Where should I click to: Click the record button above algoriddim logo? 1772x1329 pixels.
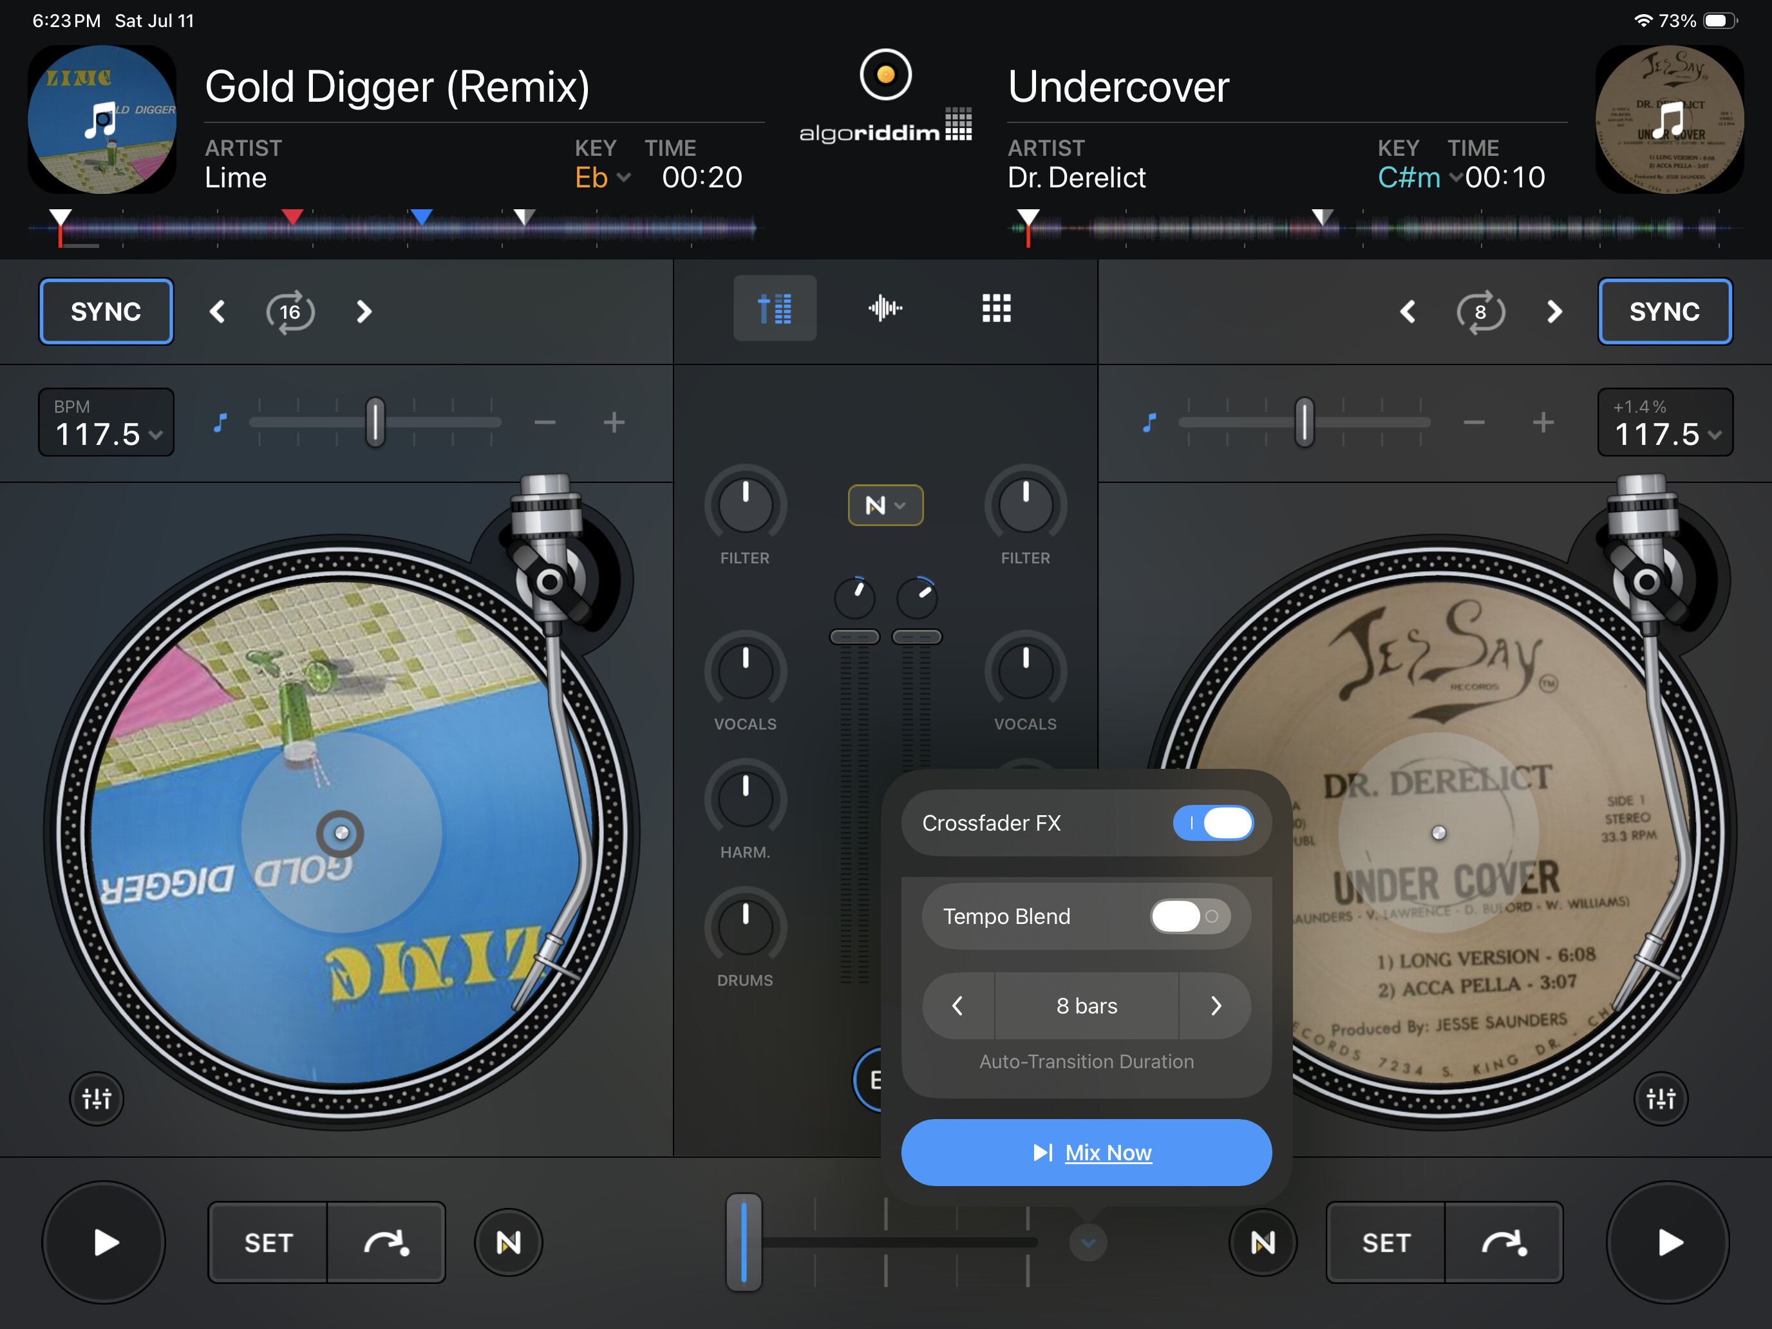pos(885,75)
